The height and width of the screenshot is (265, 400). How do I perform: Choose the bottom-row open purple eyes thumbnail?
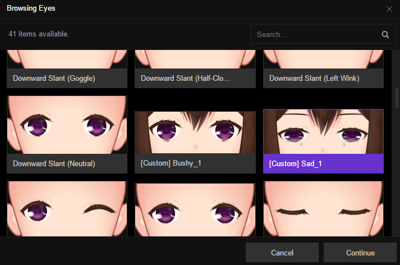click(x=195, y=210)
